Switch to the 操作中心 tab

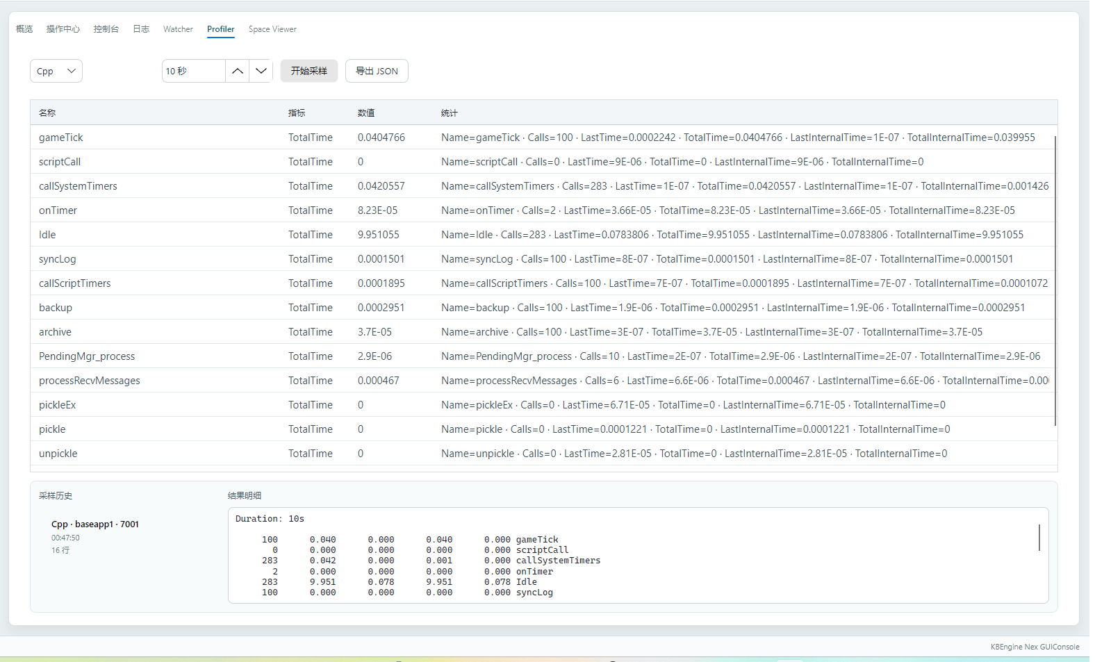pyautogui.click(x=63, y=29)
